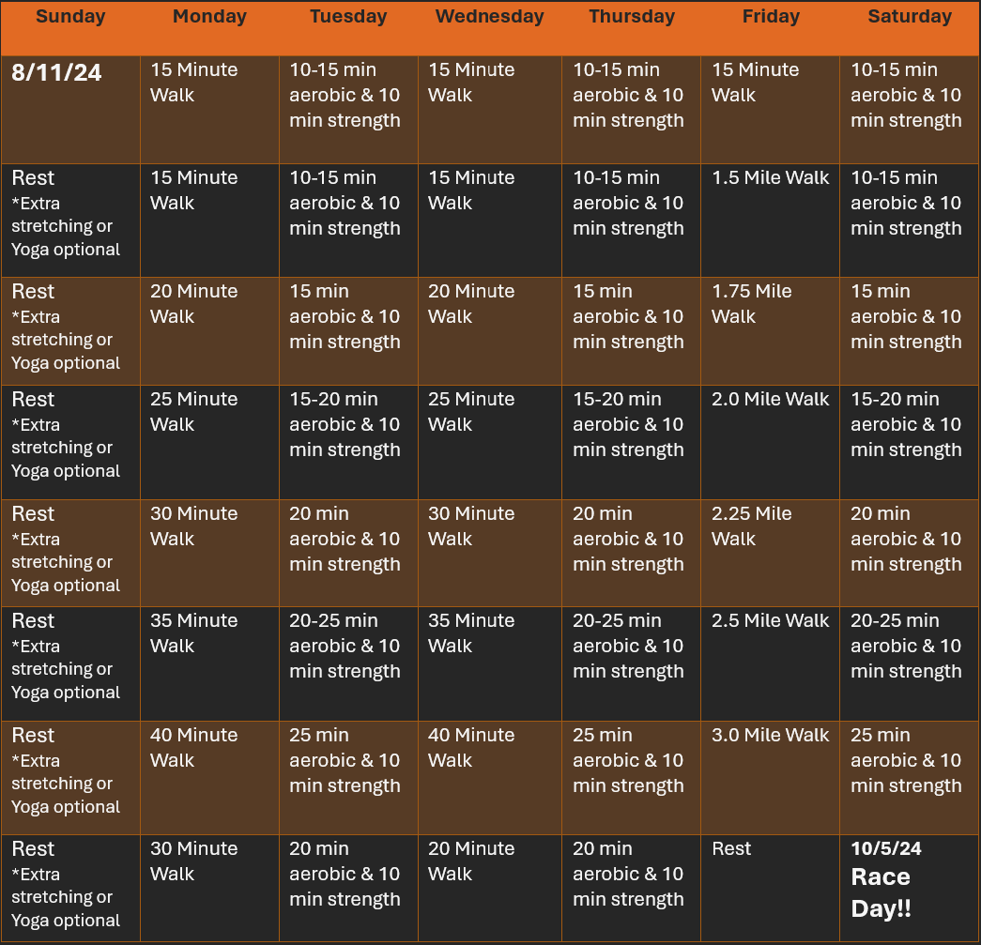Select Wednesday's 15 Minute Walk in 8/11/24 row
The height and width of the screenshot is (945, 981).
coord(490,110)
